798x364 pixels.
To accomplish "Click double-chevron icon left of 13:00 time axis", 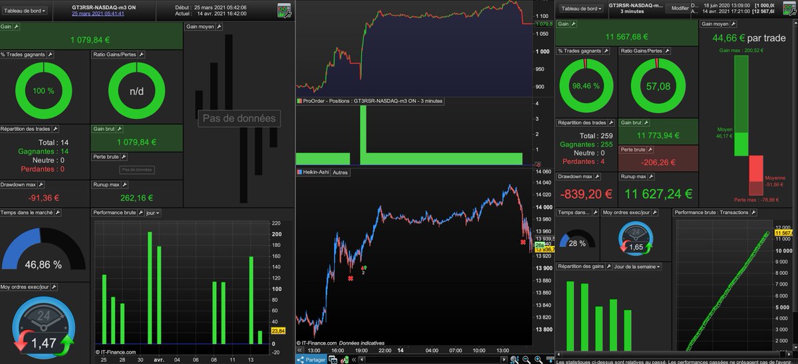I will (299, 350).
